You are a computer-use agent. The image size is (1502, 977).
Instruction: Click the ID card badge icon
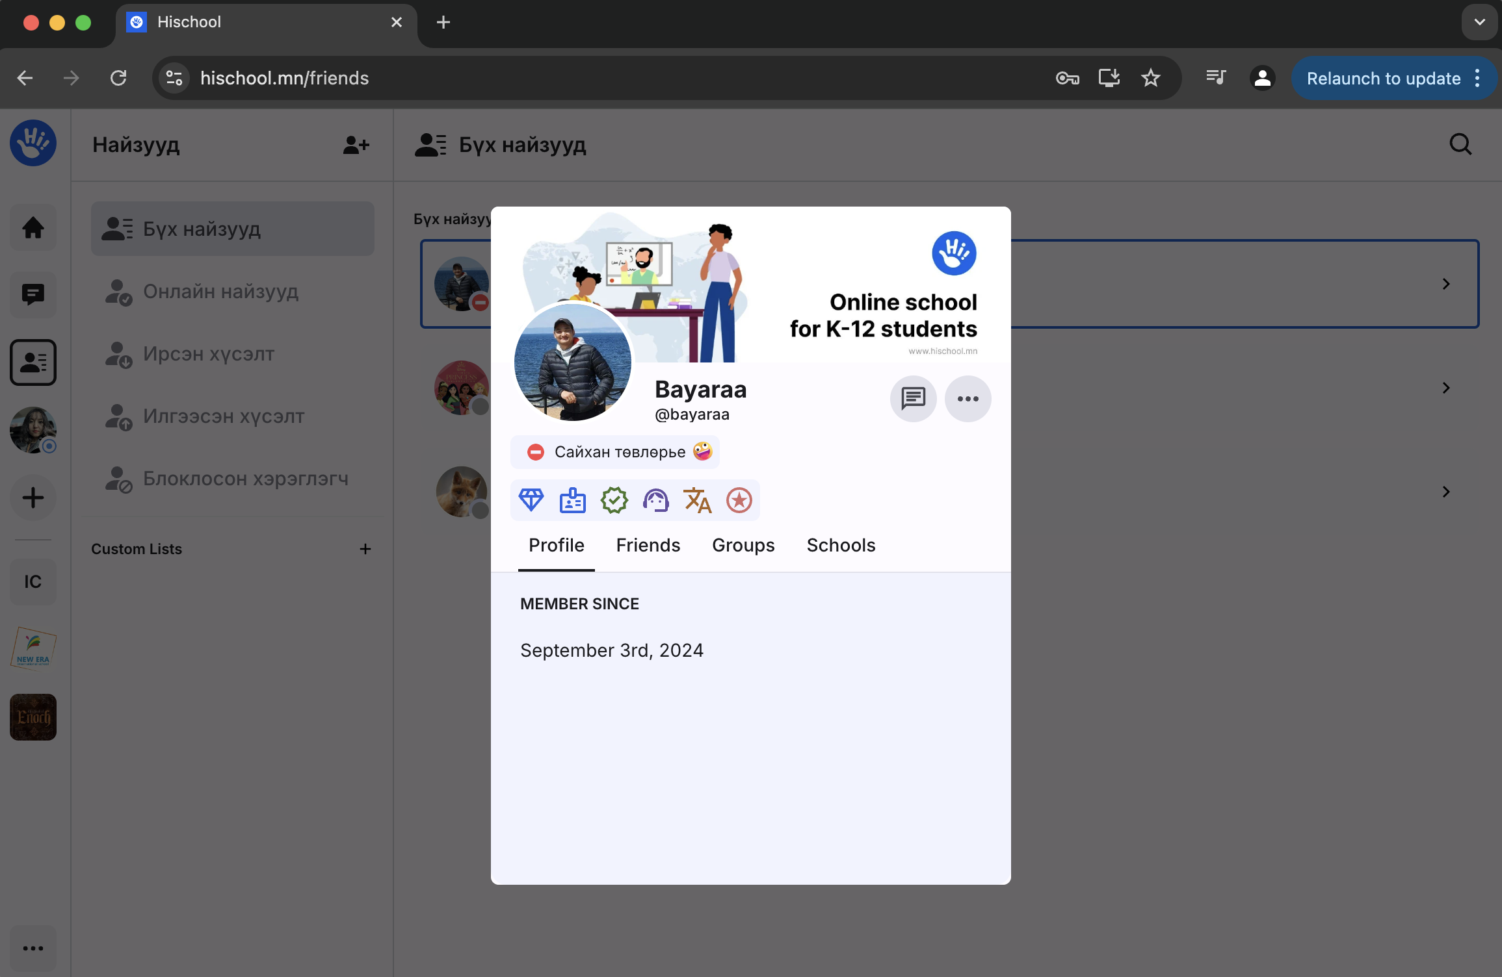[572, 500]
